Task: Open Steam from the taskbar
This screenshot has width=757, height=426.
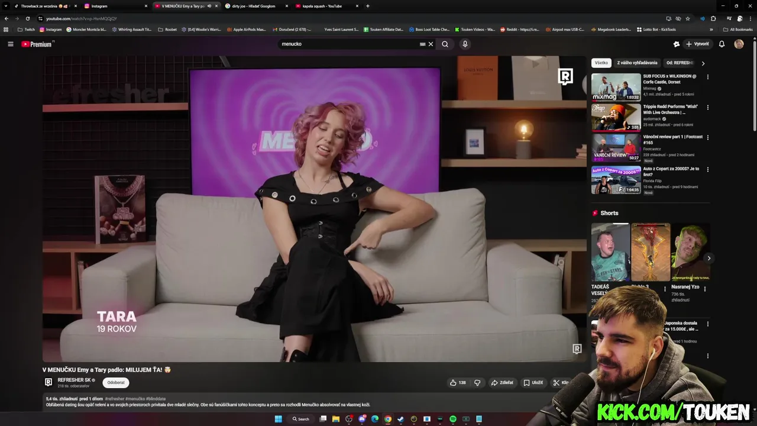Action: 401,419
